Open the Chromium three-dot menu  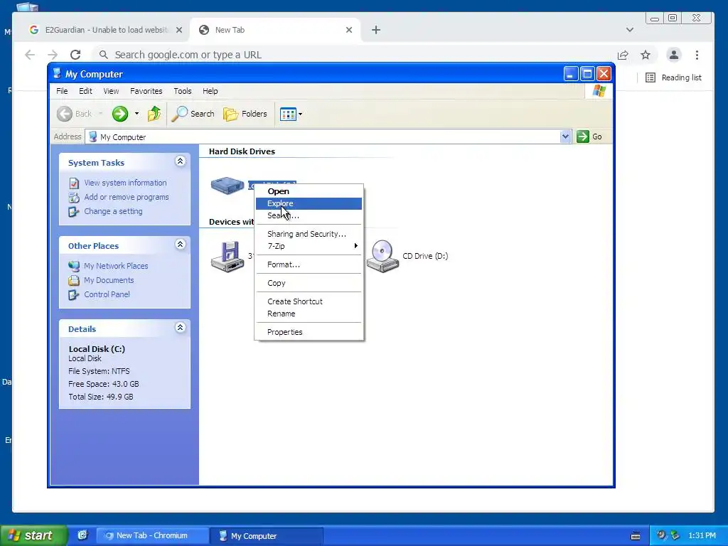click(697, 55)
